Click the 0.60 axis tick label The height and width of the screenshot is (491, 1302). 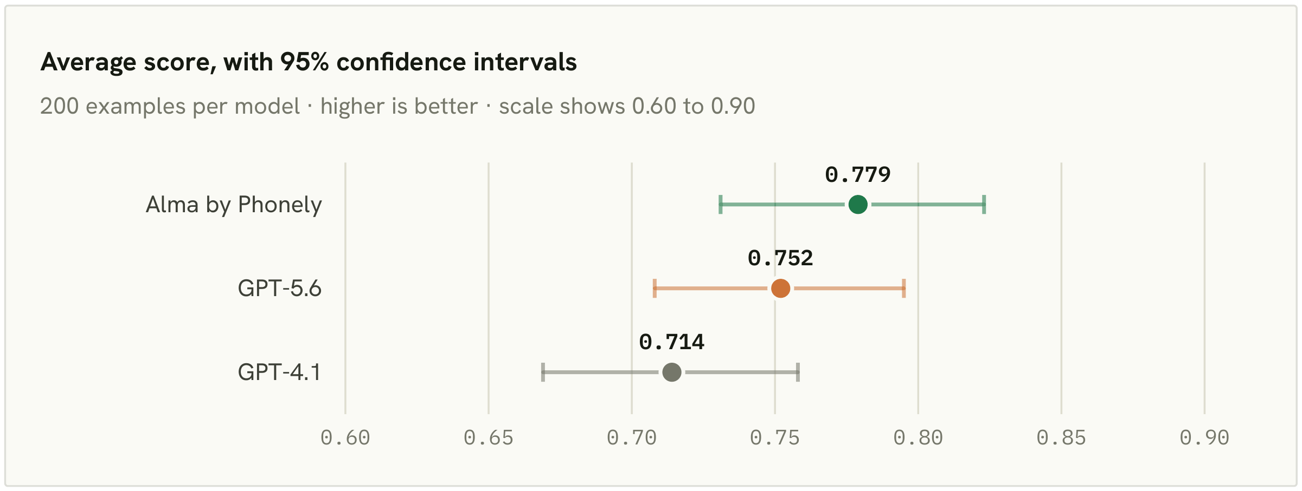pyautogui.click(x=345, y=437)
